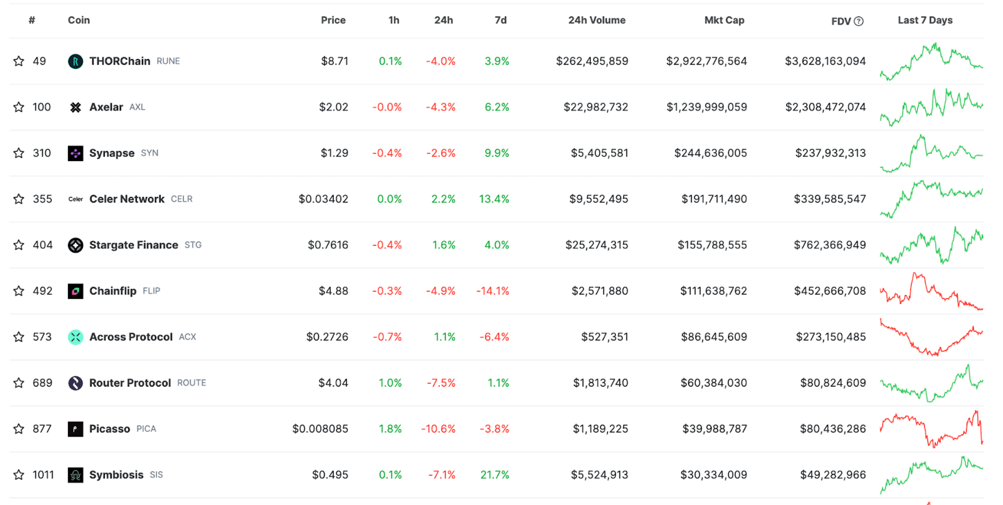The height and width of the screenshot is (505, 1003).
Task: View Symbiosis 7-day sparkline chart
Action: click(x=931, y=475)
